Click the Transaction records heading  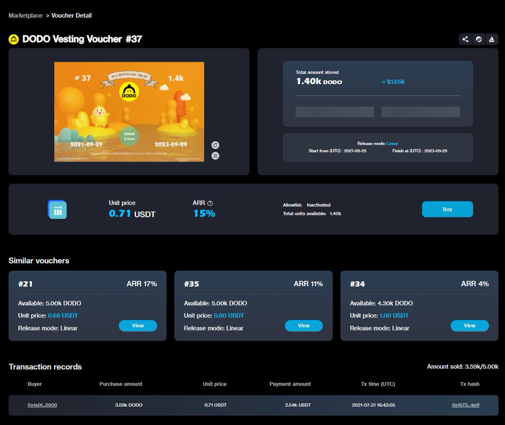pos(45,367)
